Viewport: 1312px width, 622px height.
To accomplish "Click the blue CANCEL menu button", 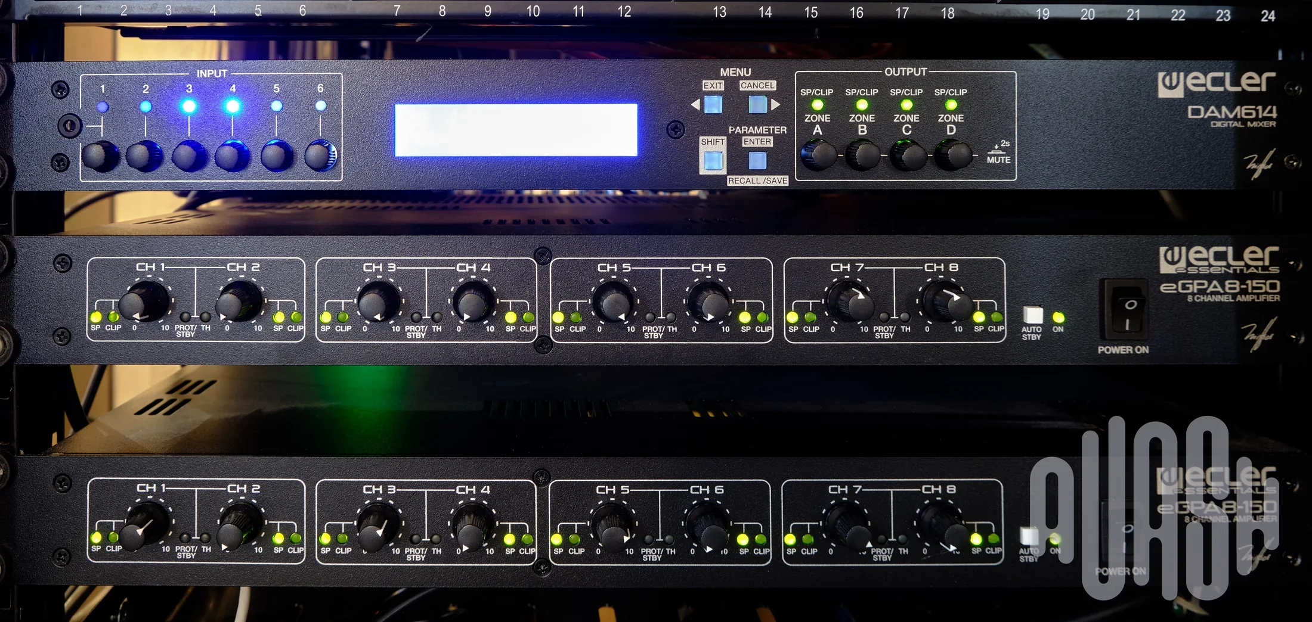I will (757, 104).
